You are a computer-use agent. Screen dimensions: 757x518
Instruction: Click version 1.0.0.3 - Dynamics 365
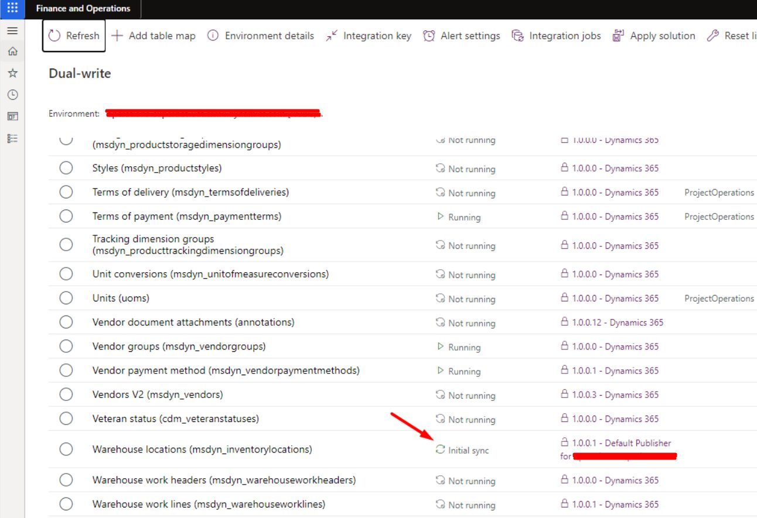615,395
